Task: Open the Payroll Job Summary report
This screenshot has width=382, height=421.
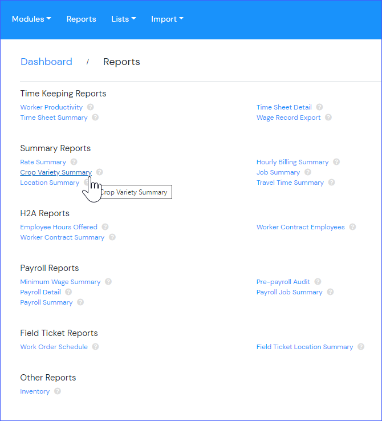Action: tap(290, 292)
